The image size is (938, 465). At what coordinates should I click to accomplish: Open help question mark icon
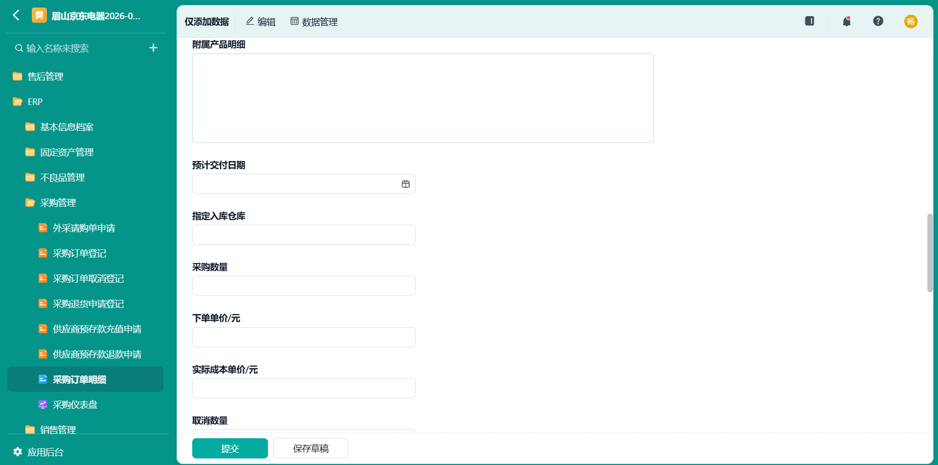(x=878, y=21)
